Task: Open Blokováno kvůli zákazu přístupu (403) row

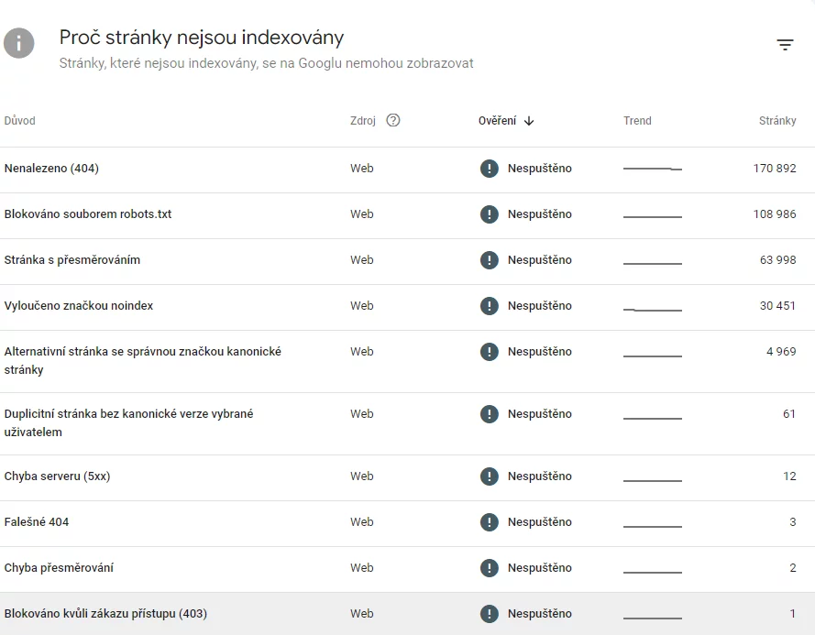Action: 407,614
